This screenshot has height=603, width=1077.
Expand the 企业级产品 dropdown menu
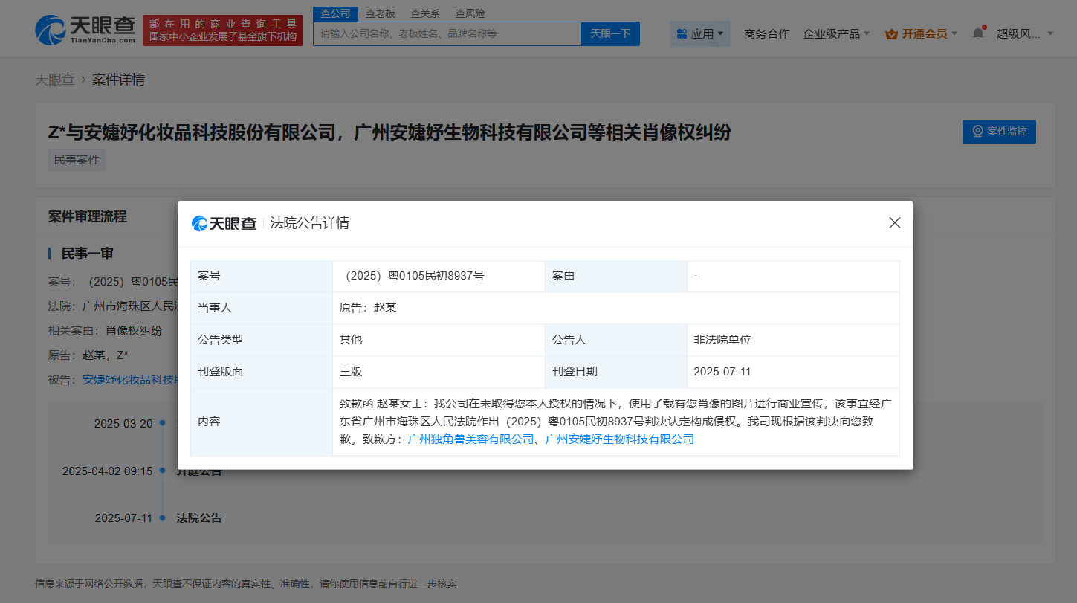(x=835, y=33)
